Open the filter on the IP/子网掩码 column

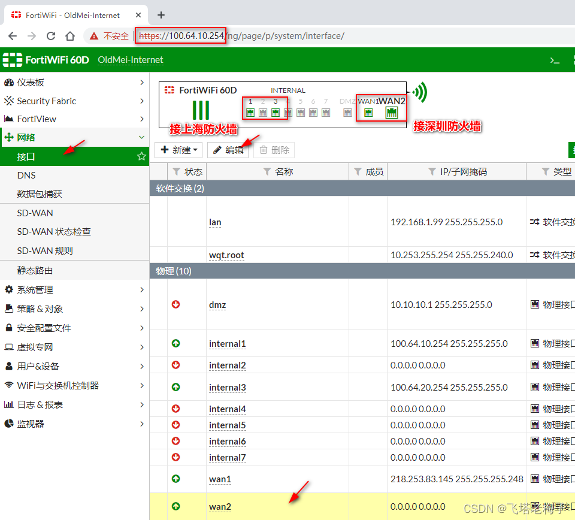[432, 171]
